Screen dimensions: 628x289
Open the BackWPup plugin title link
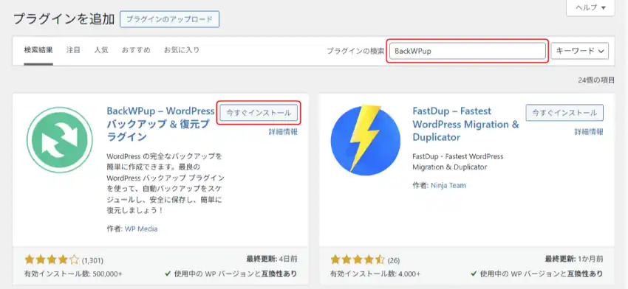(x=160, y=124)
